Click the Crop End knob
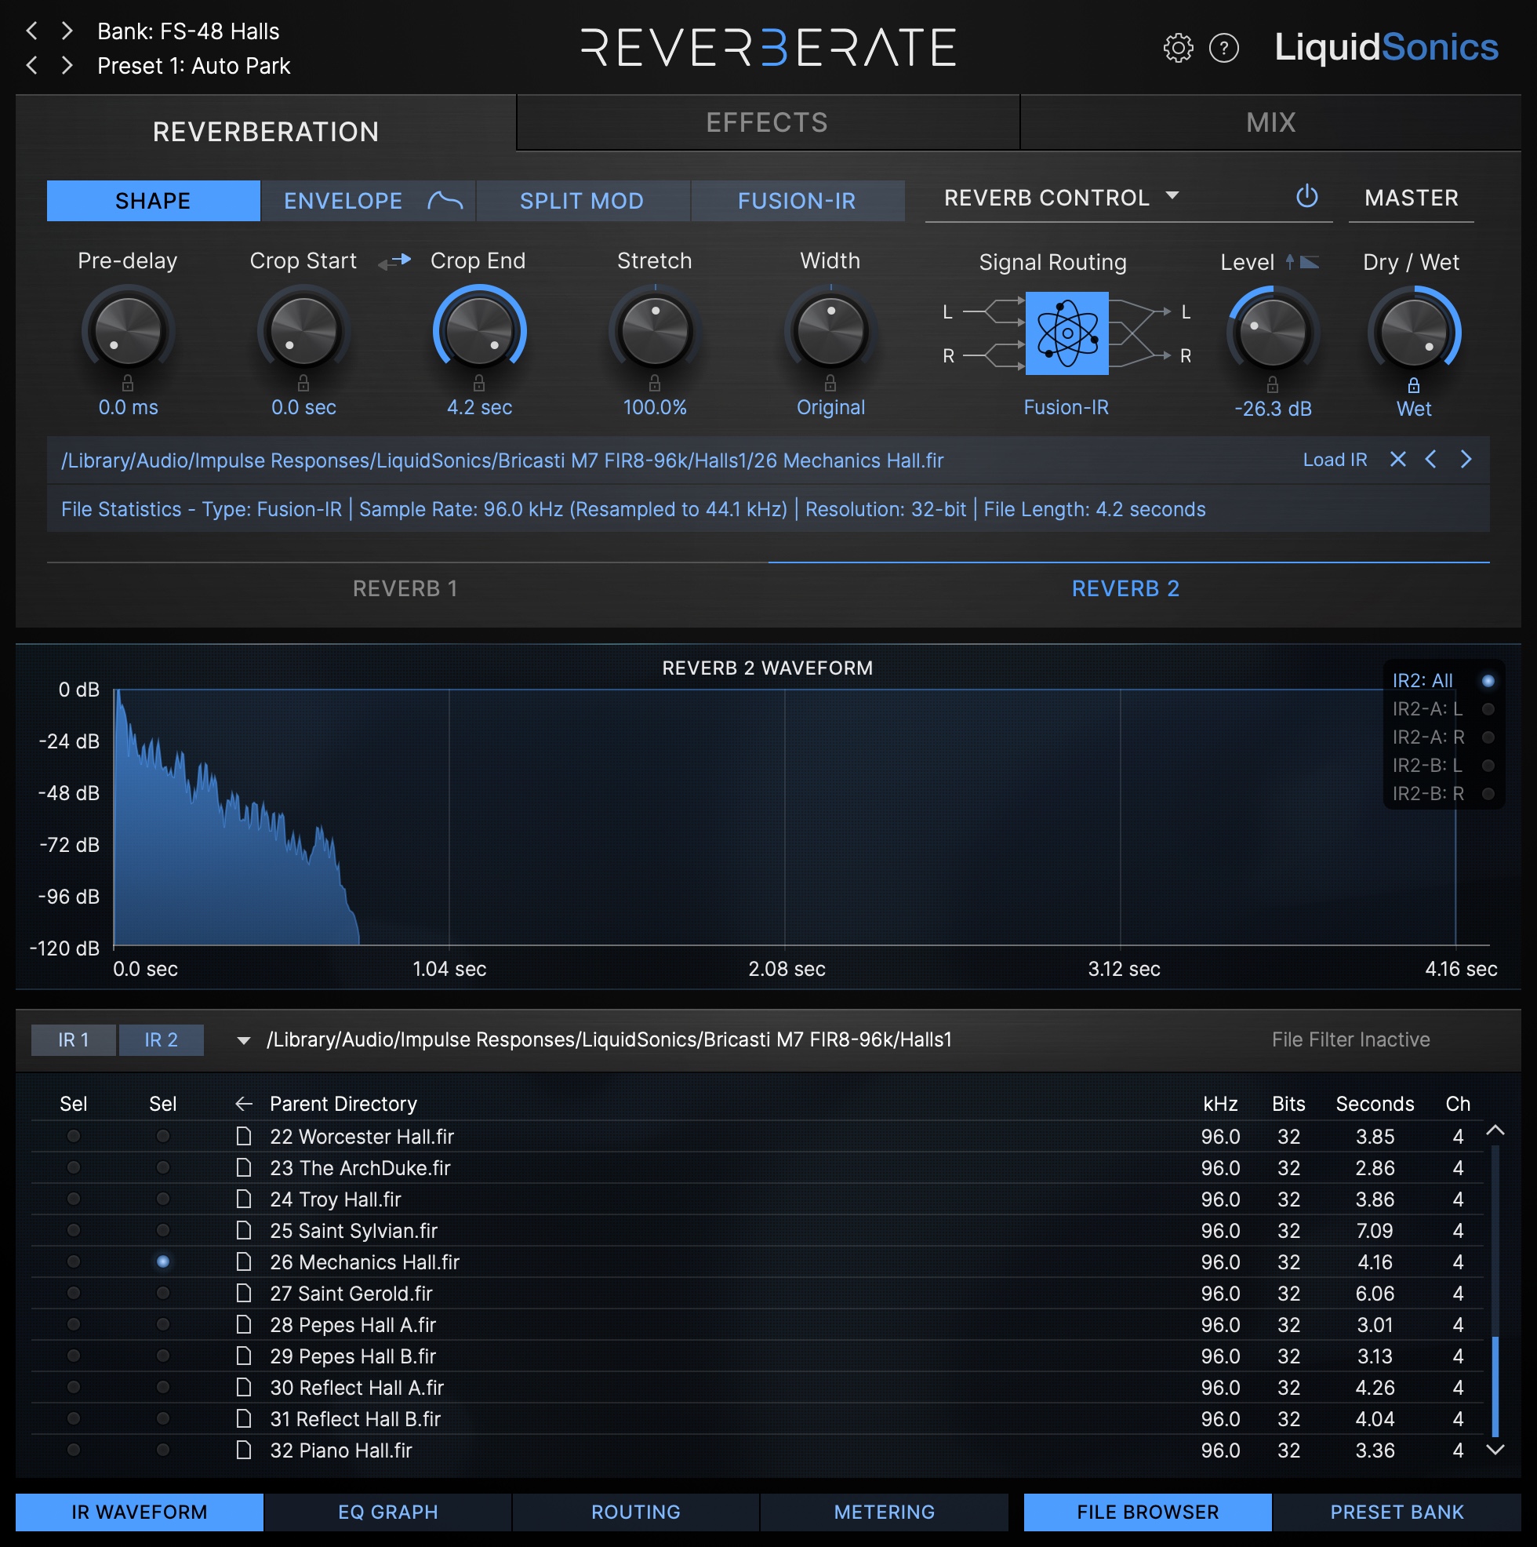The height and width of the screenshot is (1547, 1537). tap(478, 330)
